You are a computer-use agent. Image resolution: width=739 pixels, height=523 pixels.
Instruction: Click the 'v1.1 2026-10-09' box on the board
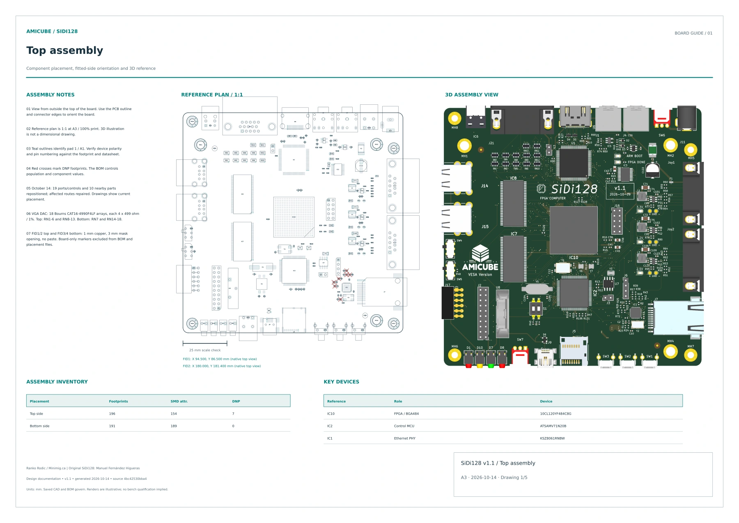pos(620,191)
